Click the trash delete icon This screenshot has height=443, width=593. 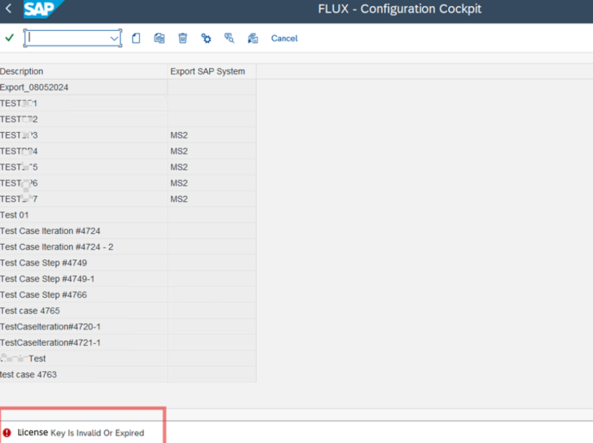click(x=183, y=38)
